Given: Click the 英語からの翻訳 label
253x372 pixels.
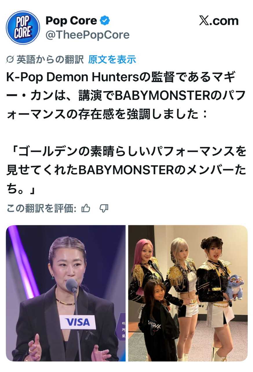Looking at the screenshot, I should click(50, 60).
